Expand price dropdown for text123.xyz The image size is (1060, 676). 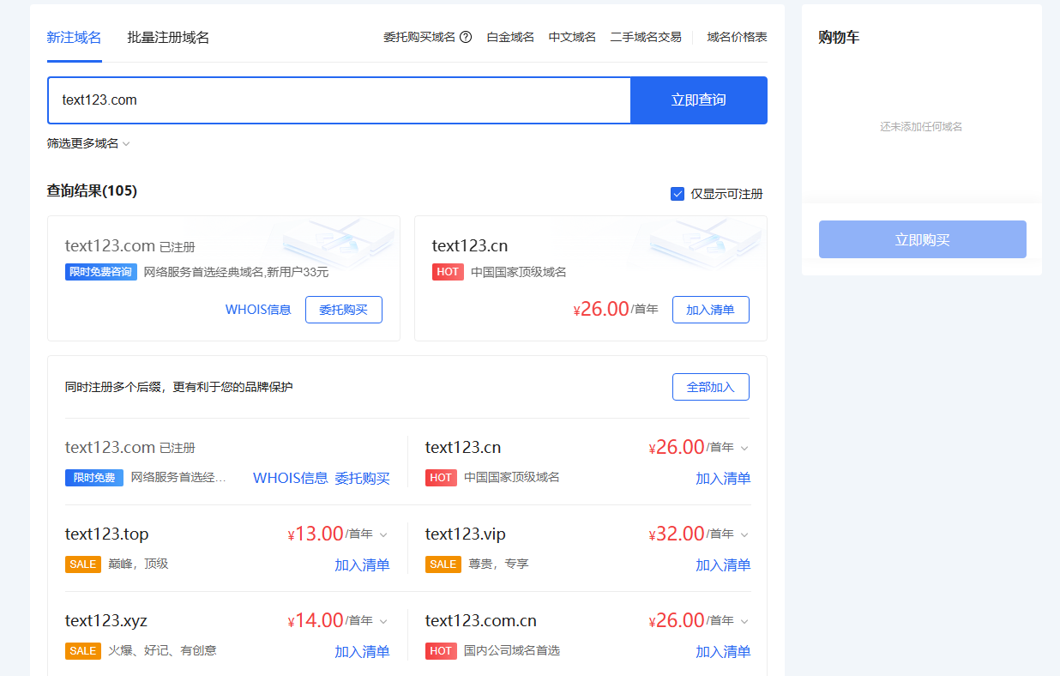coord(383,621)
